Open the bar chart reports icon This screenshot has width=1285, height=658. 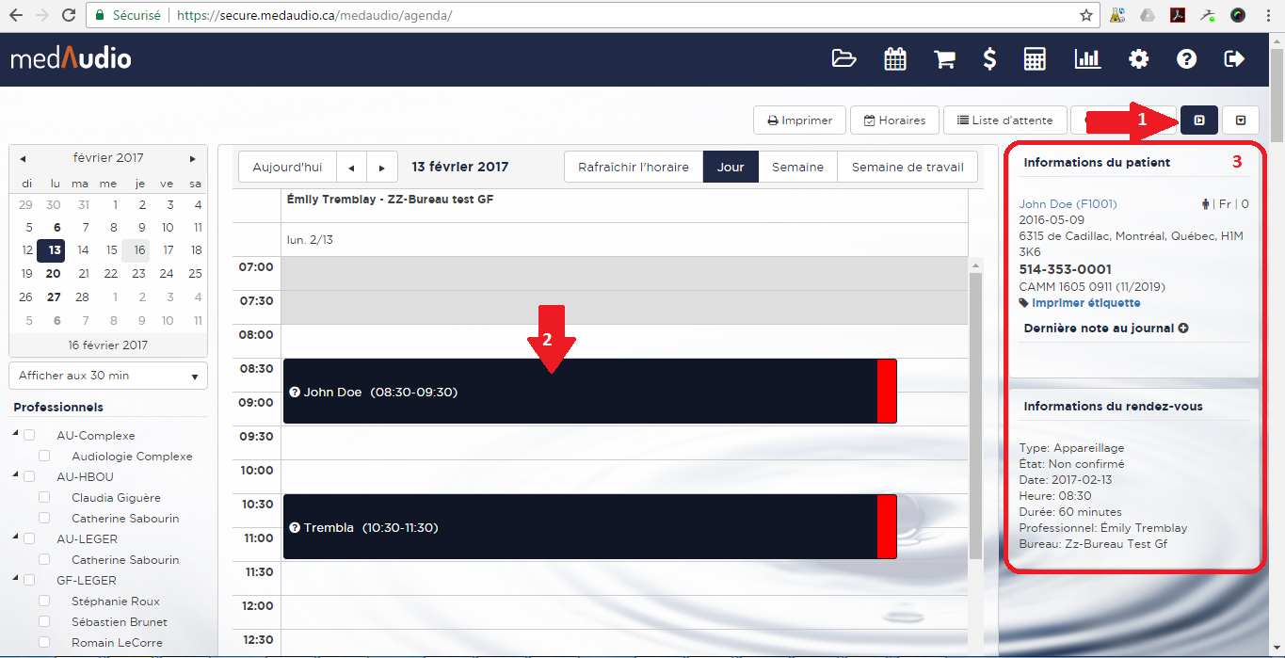click(x=1087, y=59)
